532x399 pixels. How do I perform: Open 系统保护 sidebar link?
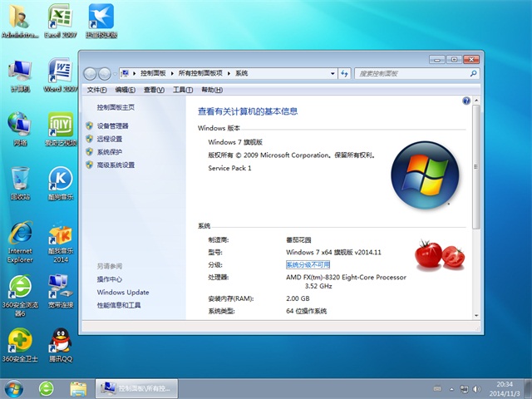coord(110,152)
